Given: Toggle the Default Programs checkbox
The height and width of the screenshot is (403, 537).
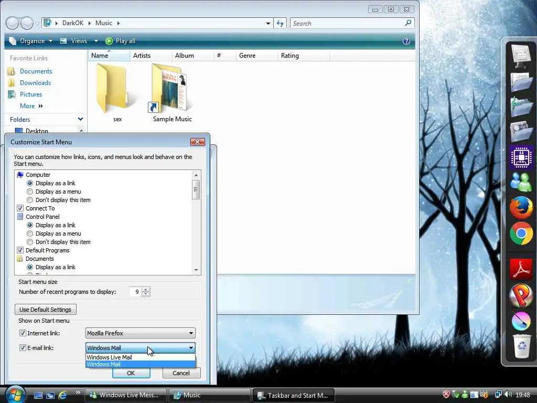Looking at the screenshot, I should pos(20,250).
